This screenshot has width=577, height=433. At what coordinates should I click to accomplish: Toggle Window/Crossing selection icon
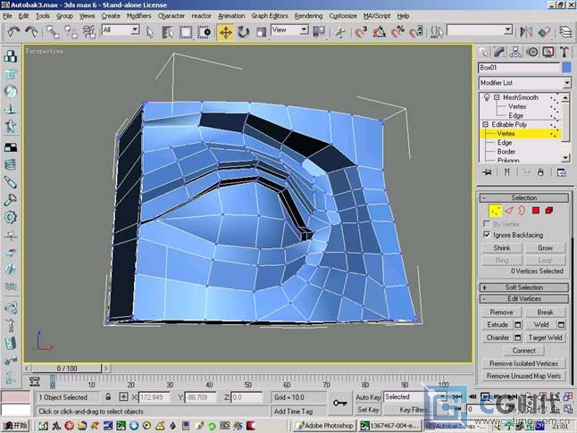204,32
